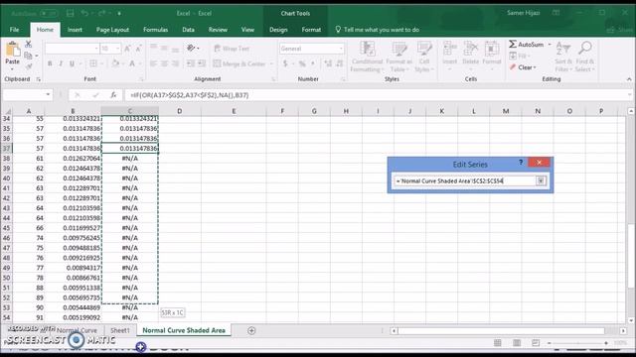Click the Orientation icon

coord(191,49)
